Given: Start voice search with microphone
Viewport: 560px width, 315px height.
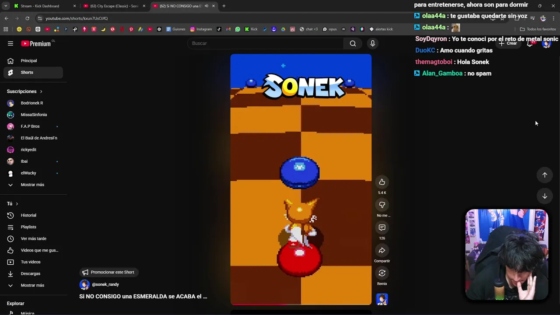Looking at the screenshot, I should click(373, 43).
